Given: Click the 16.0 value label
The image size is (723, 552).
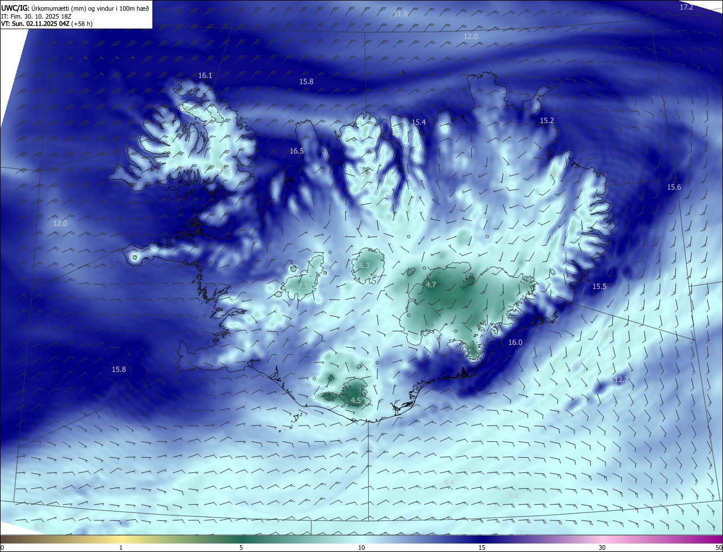Looking at the screenshot, I should tap(515, 342).
